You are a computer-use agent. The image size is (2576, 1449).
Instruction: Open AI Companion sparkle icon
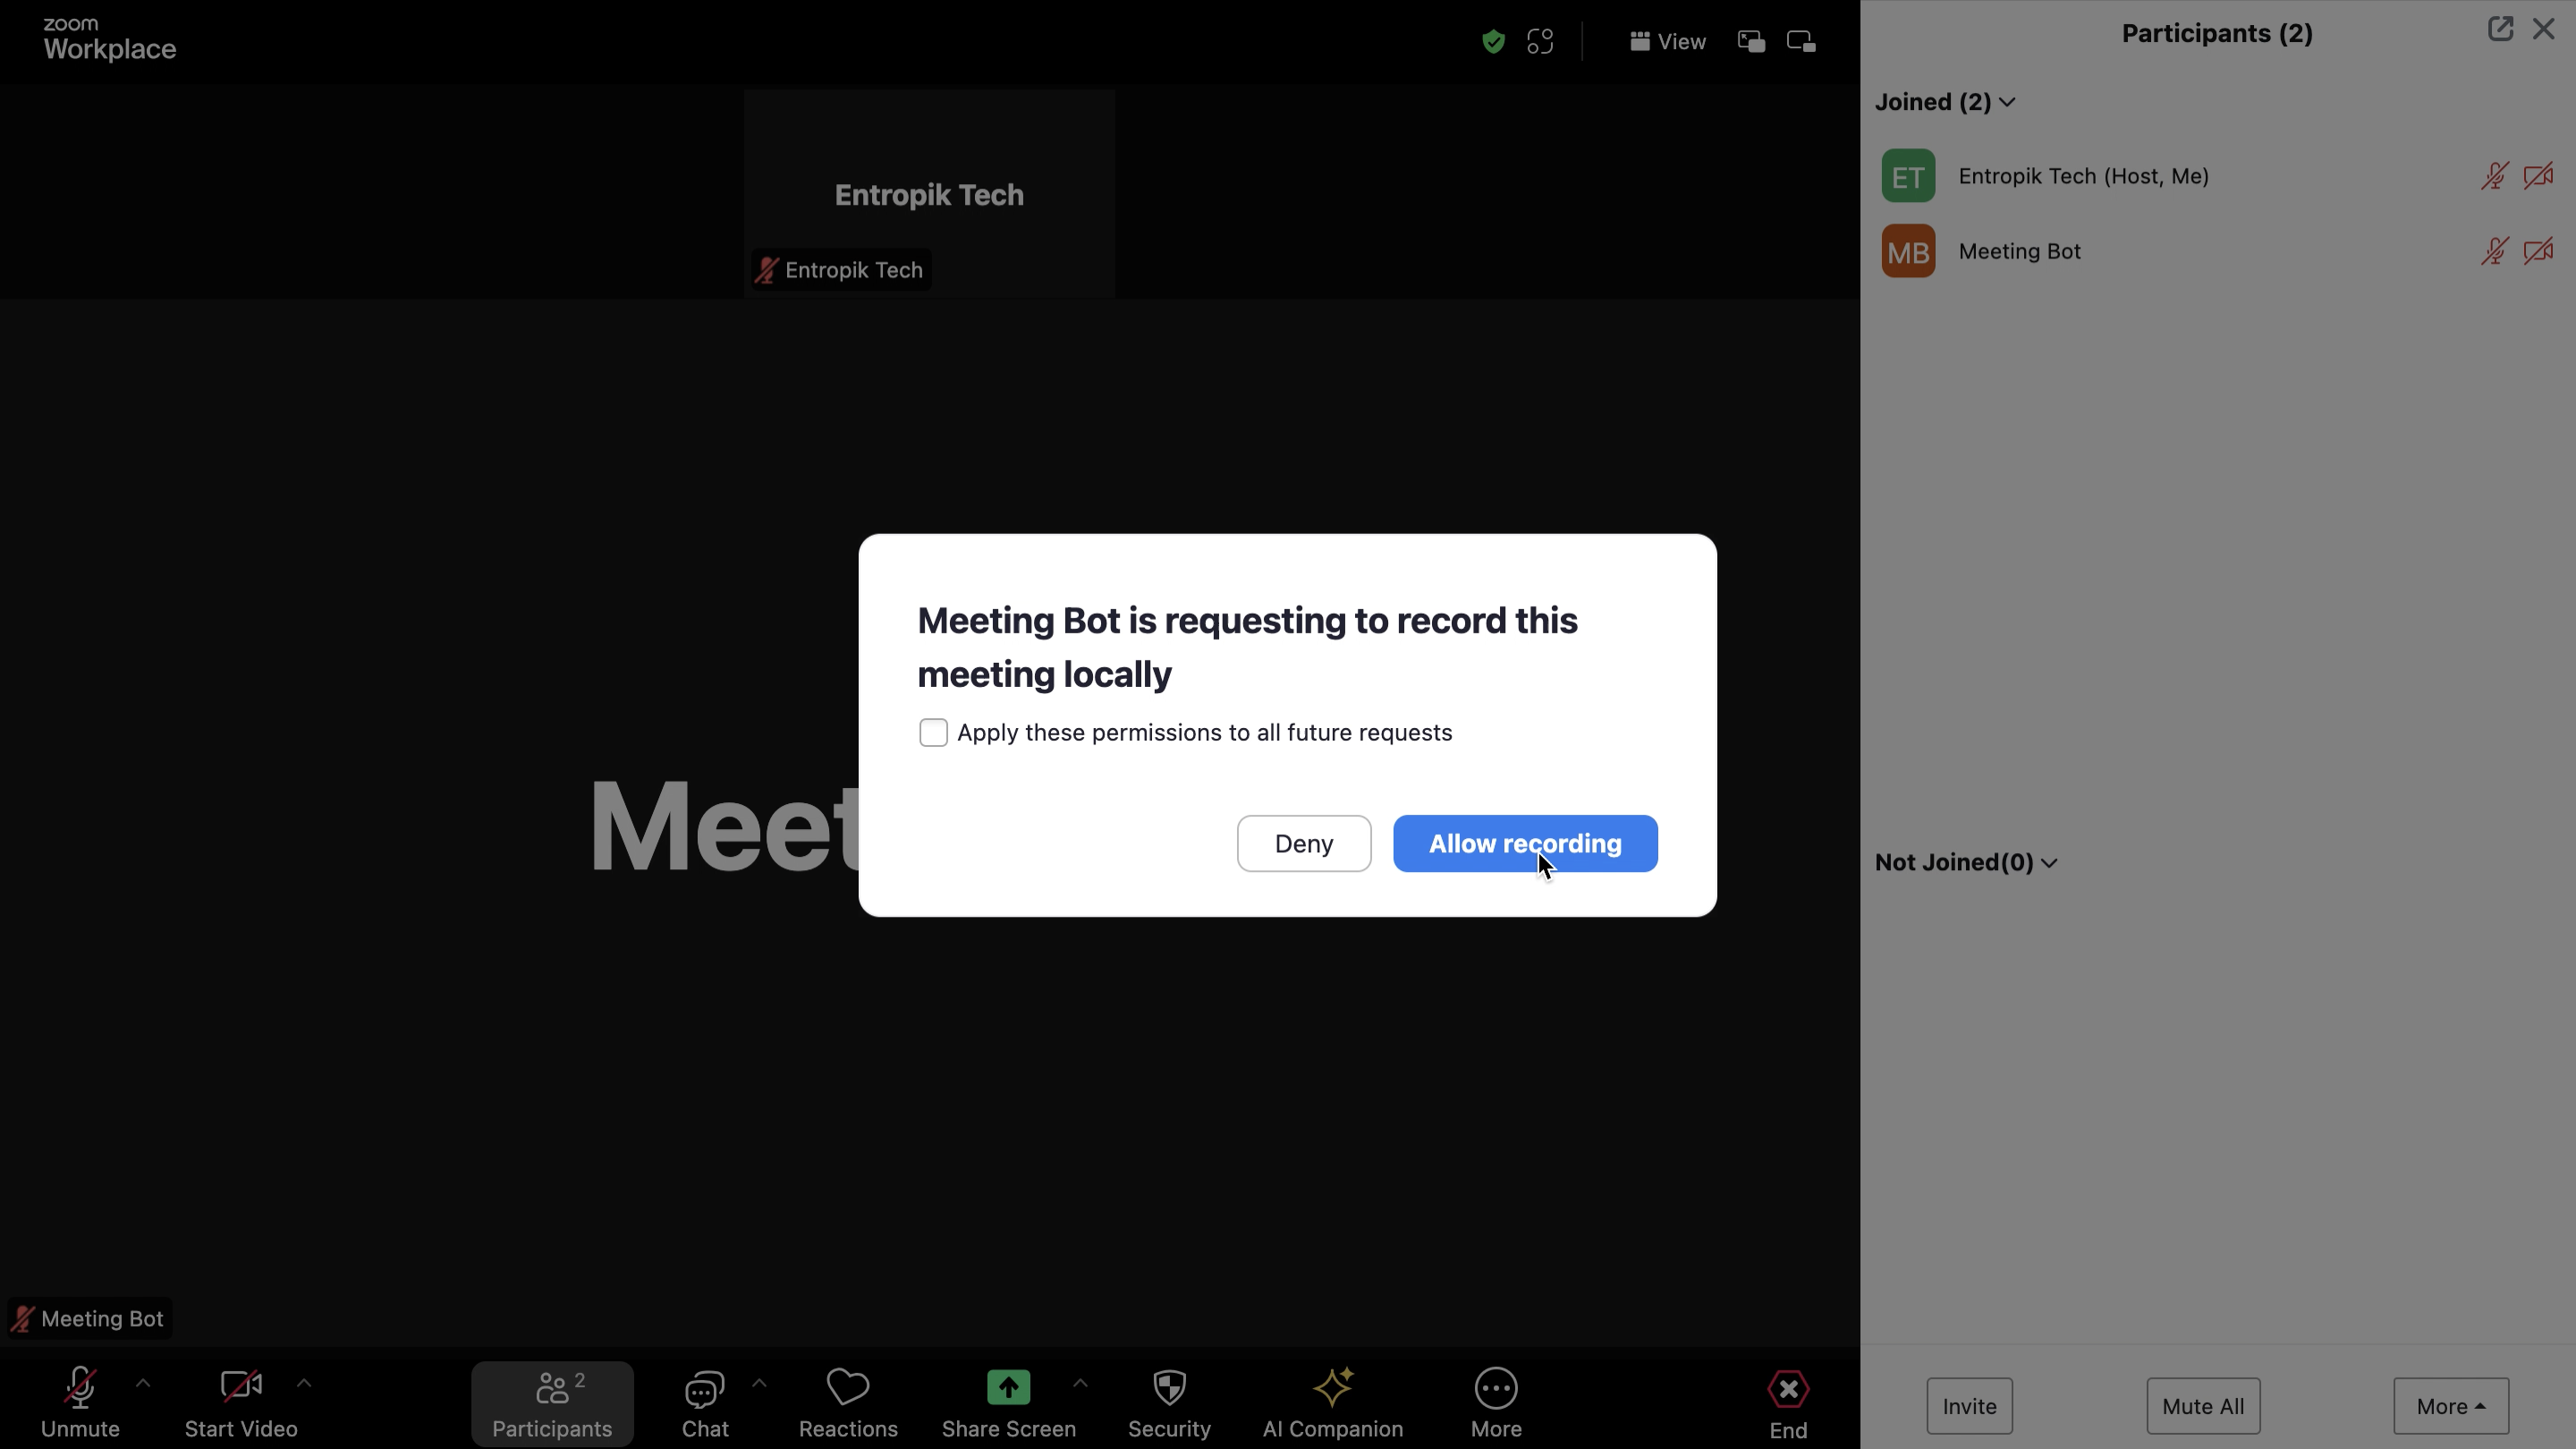point(1333,1388)
